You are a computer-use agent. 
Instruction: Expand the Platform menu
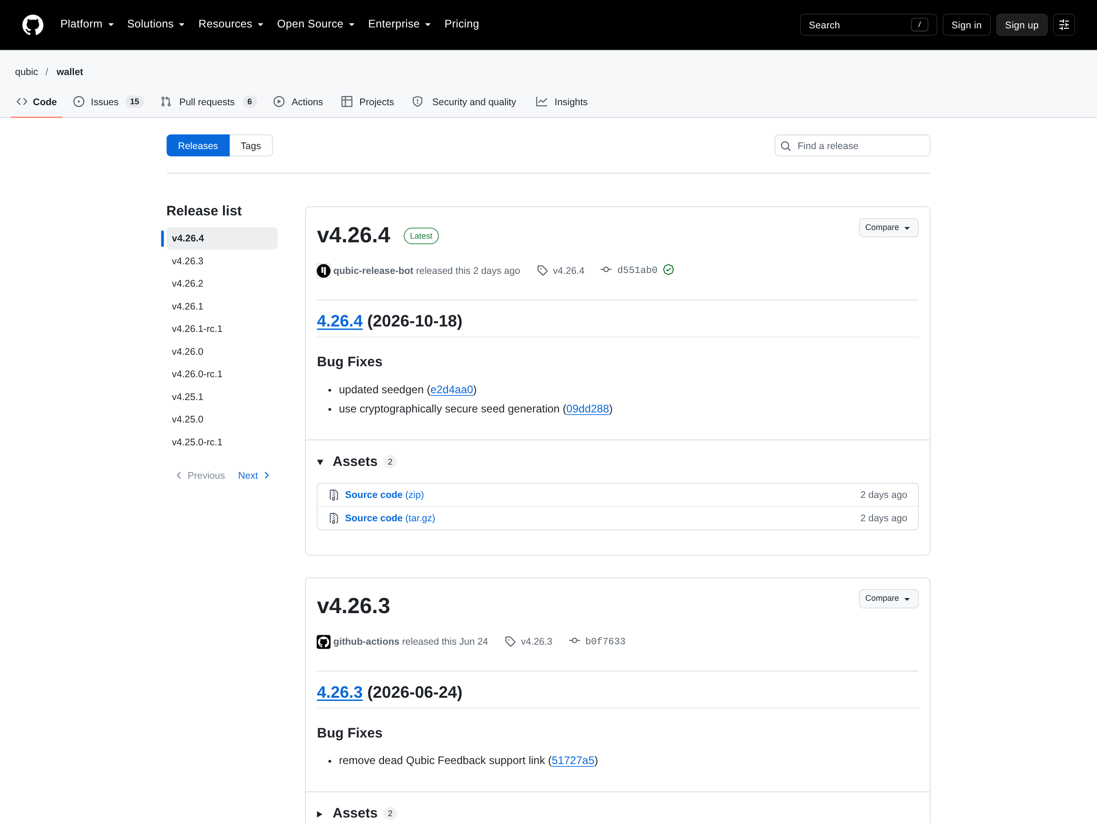click(x=87, y=24)
